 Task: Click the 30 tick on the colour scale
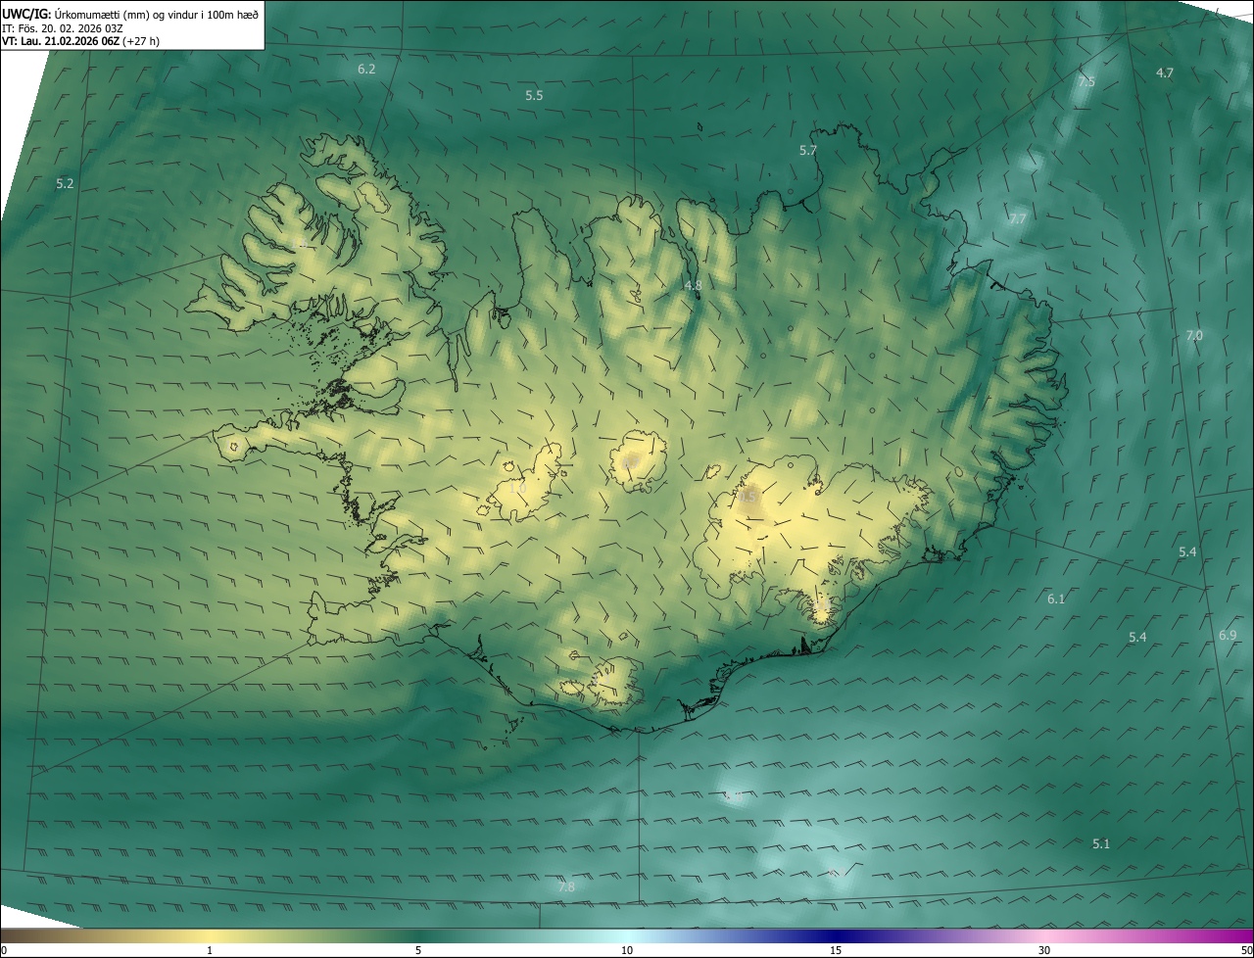pos(1044,951)
